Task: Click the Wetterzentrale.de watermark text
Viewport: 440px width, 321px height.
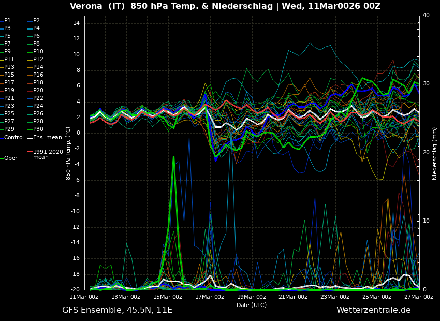Action: tap(373, 310)
